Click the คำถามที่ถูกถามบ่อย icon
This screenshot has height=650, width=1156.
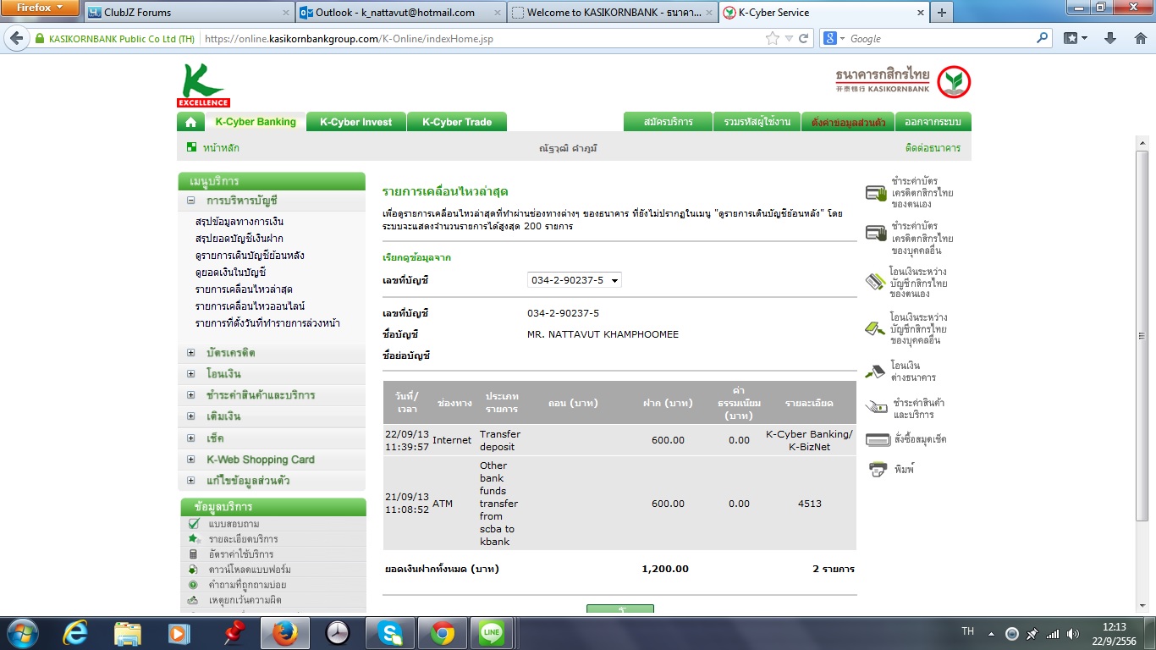pyautogui.click(x=194, y=585)
